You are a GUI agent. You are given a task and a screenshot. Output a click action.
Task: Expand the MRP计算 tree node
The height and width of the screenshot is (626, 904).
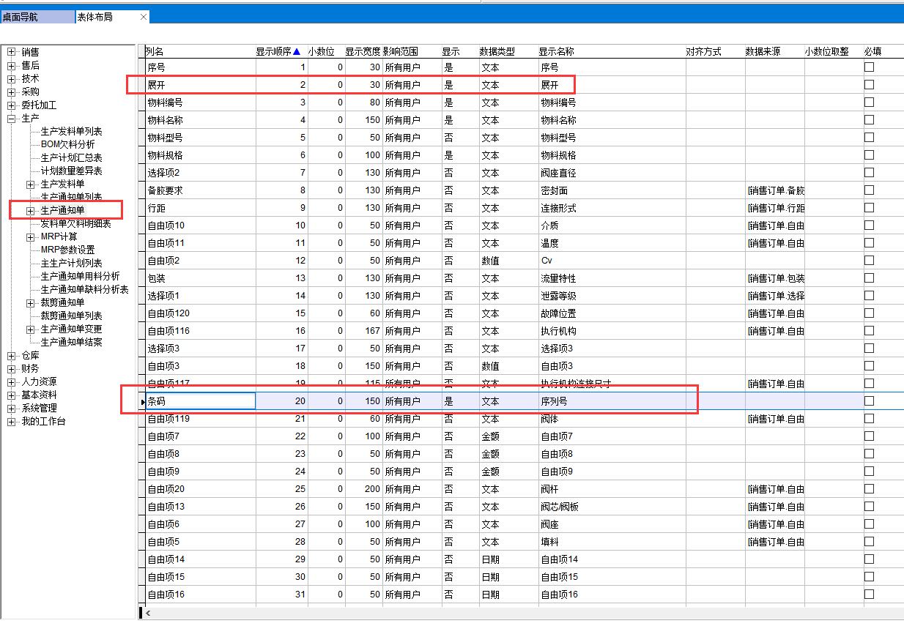[31, 237]
